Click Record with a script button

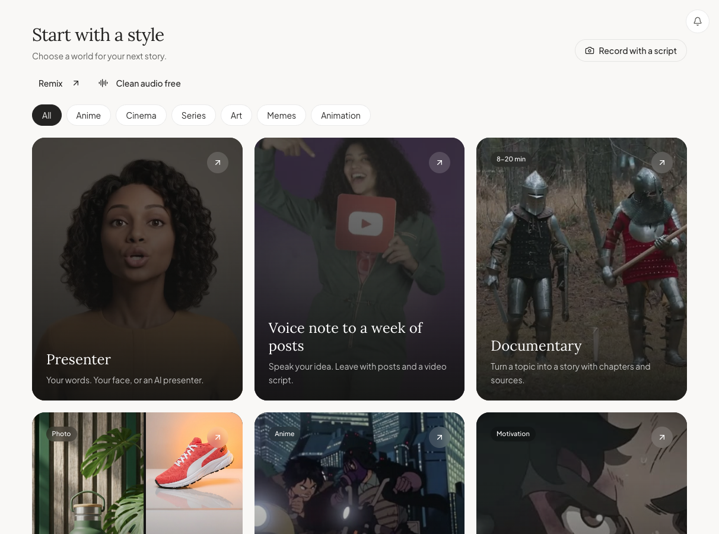click(631, 50)
